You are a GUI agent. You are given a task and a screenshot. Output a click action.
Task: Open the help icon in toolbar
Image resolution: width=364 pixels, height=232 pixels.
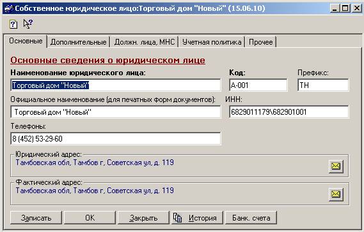pyautogui.click(x=13, y=24)
